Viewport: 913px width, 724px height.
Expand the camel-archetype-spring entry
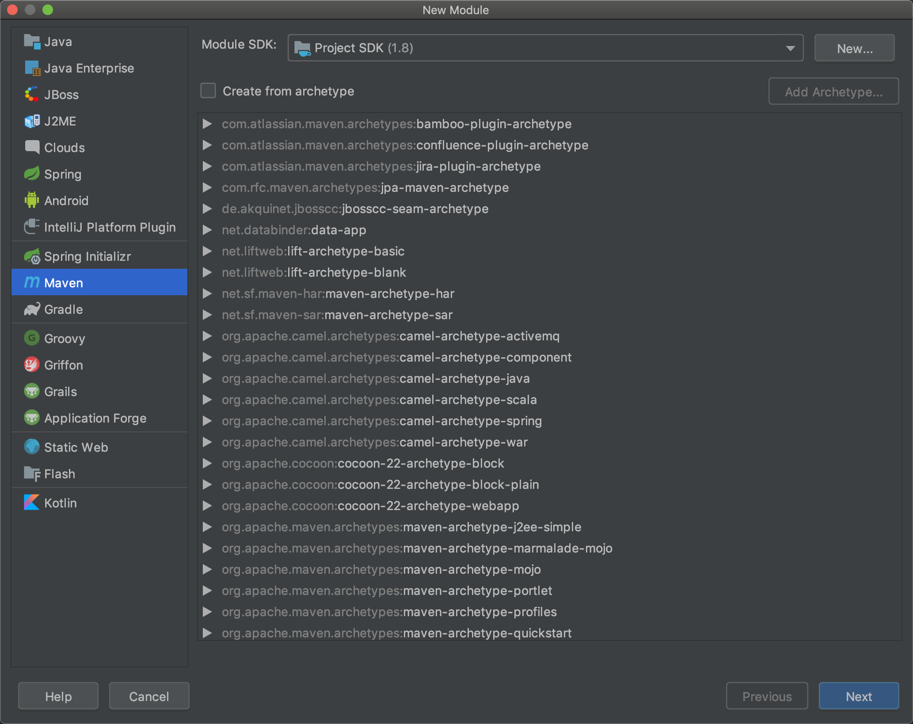[207, 421]
